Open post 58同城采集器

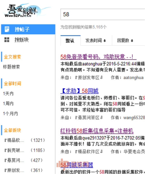(77, 165)
